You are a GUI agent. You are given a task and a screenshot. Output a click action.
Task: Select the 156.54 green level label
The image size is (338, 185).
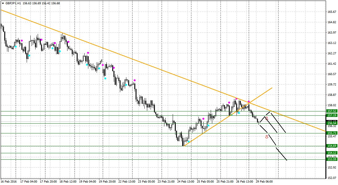332,123
